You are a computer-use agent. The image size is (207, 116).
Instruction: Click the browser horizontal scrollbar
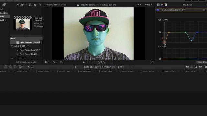coord(12,59)
